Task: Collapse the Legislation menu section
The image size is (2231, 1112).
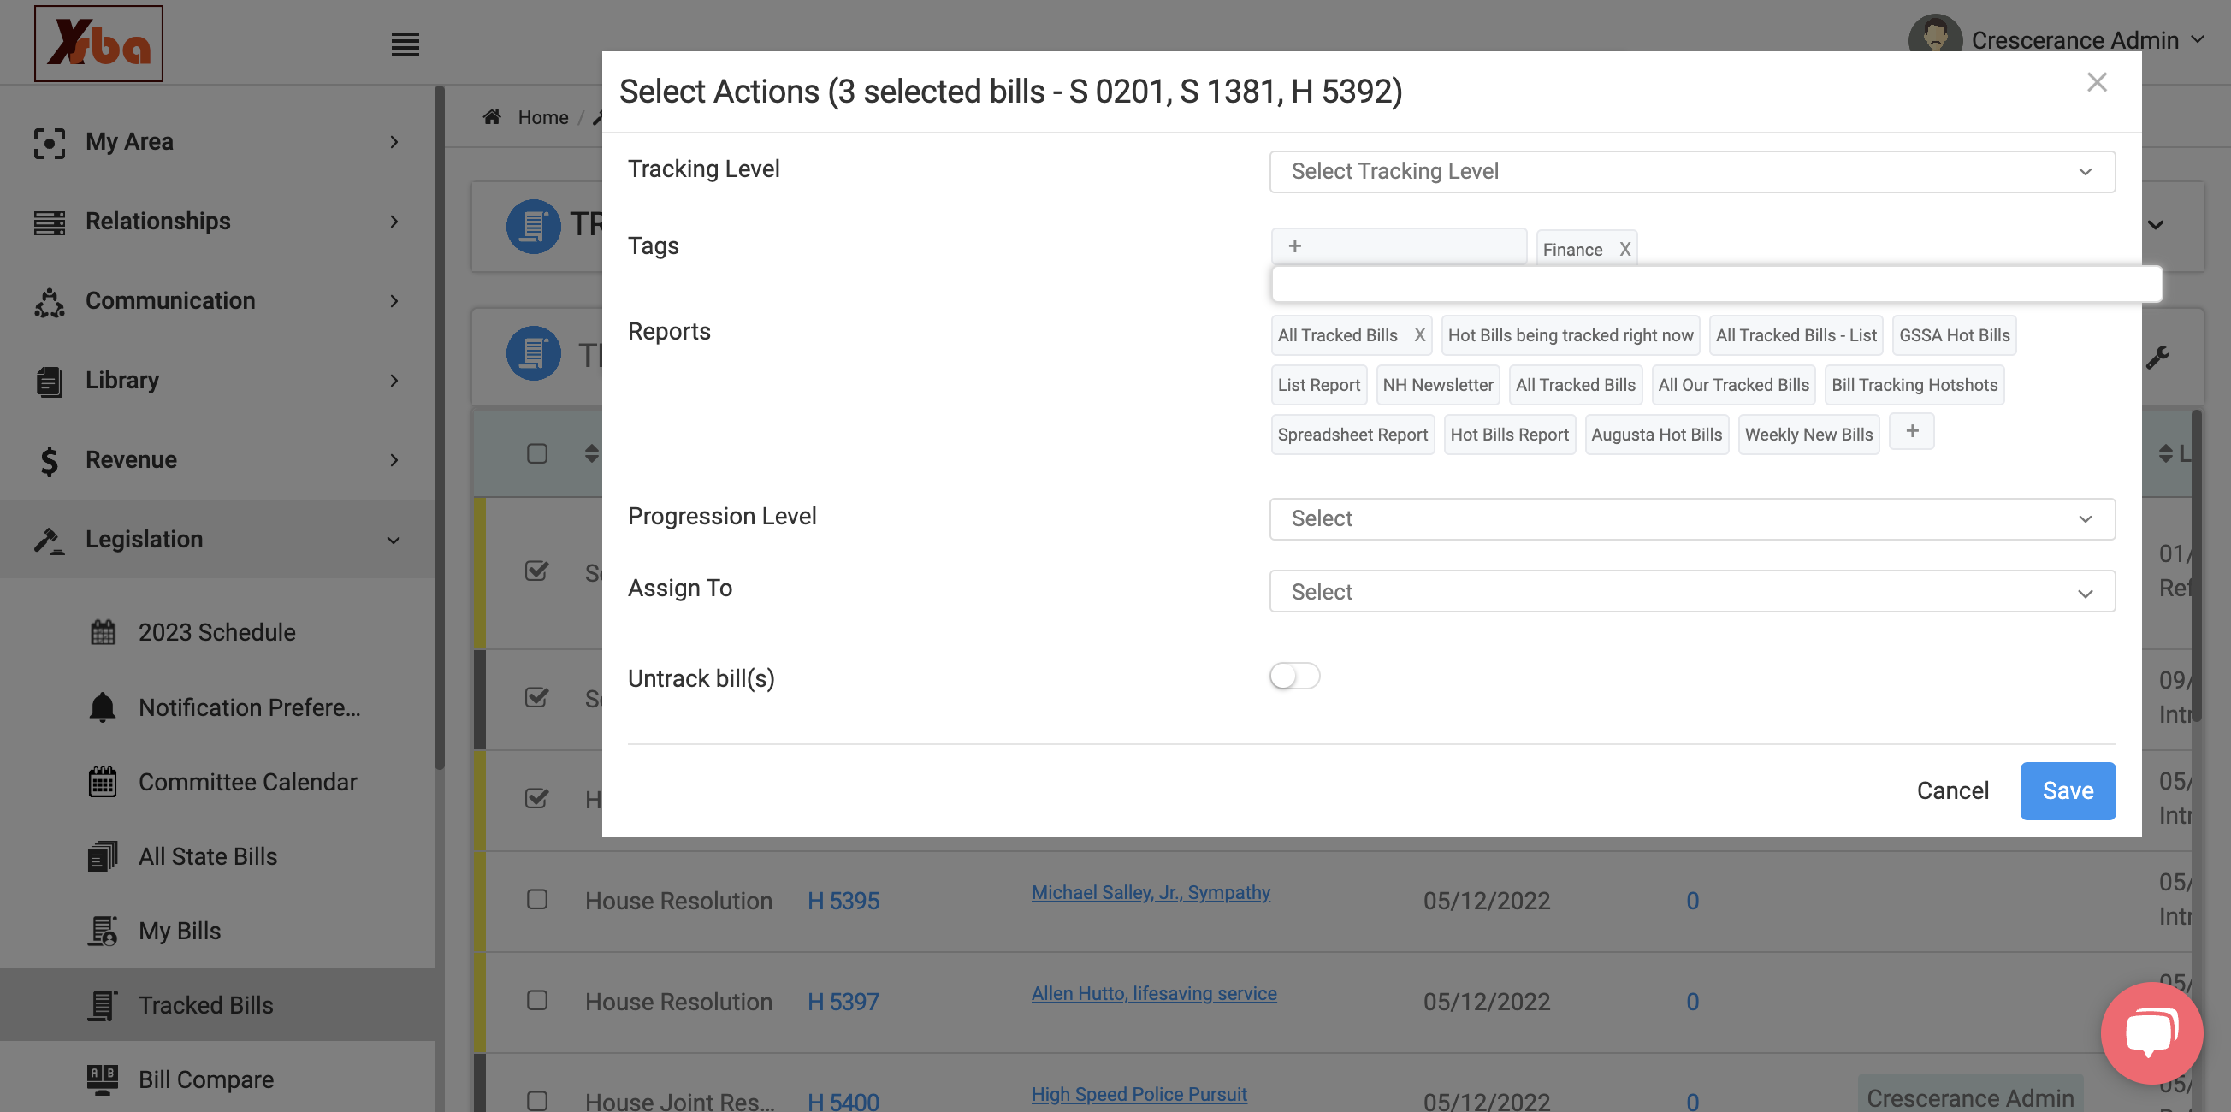Action: pos(393,541)
